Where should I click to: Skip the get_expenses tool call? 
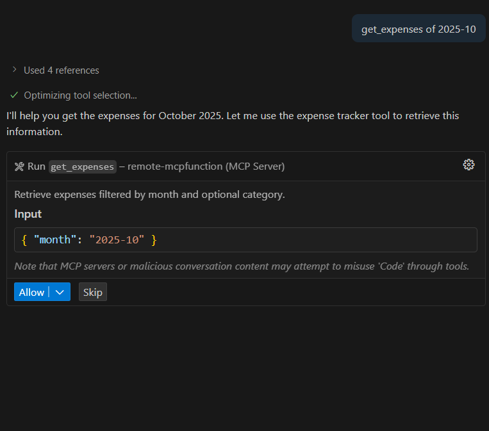pyautogui.click(x=93, y=292)
